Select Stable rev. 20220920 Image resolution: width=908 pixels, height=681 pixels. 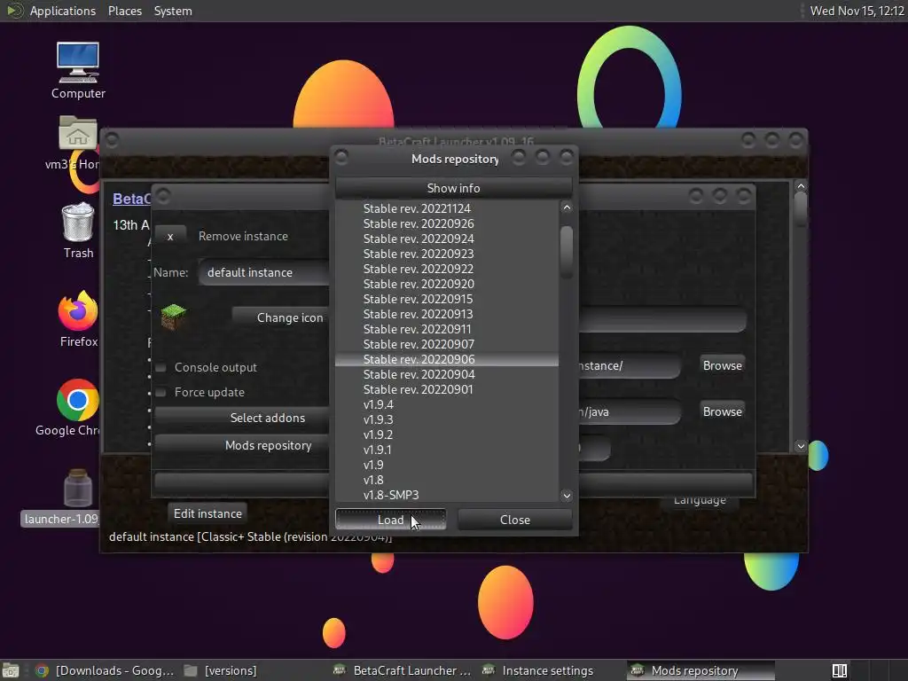(447, 284)
